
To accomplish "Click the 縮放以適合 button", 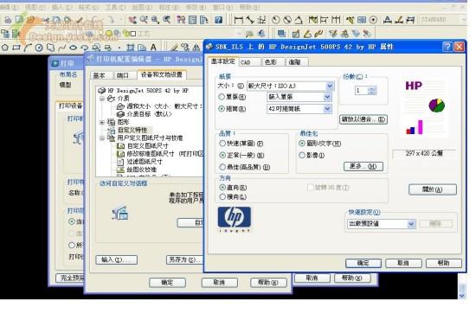I will 363,119.
